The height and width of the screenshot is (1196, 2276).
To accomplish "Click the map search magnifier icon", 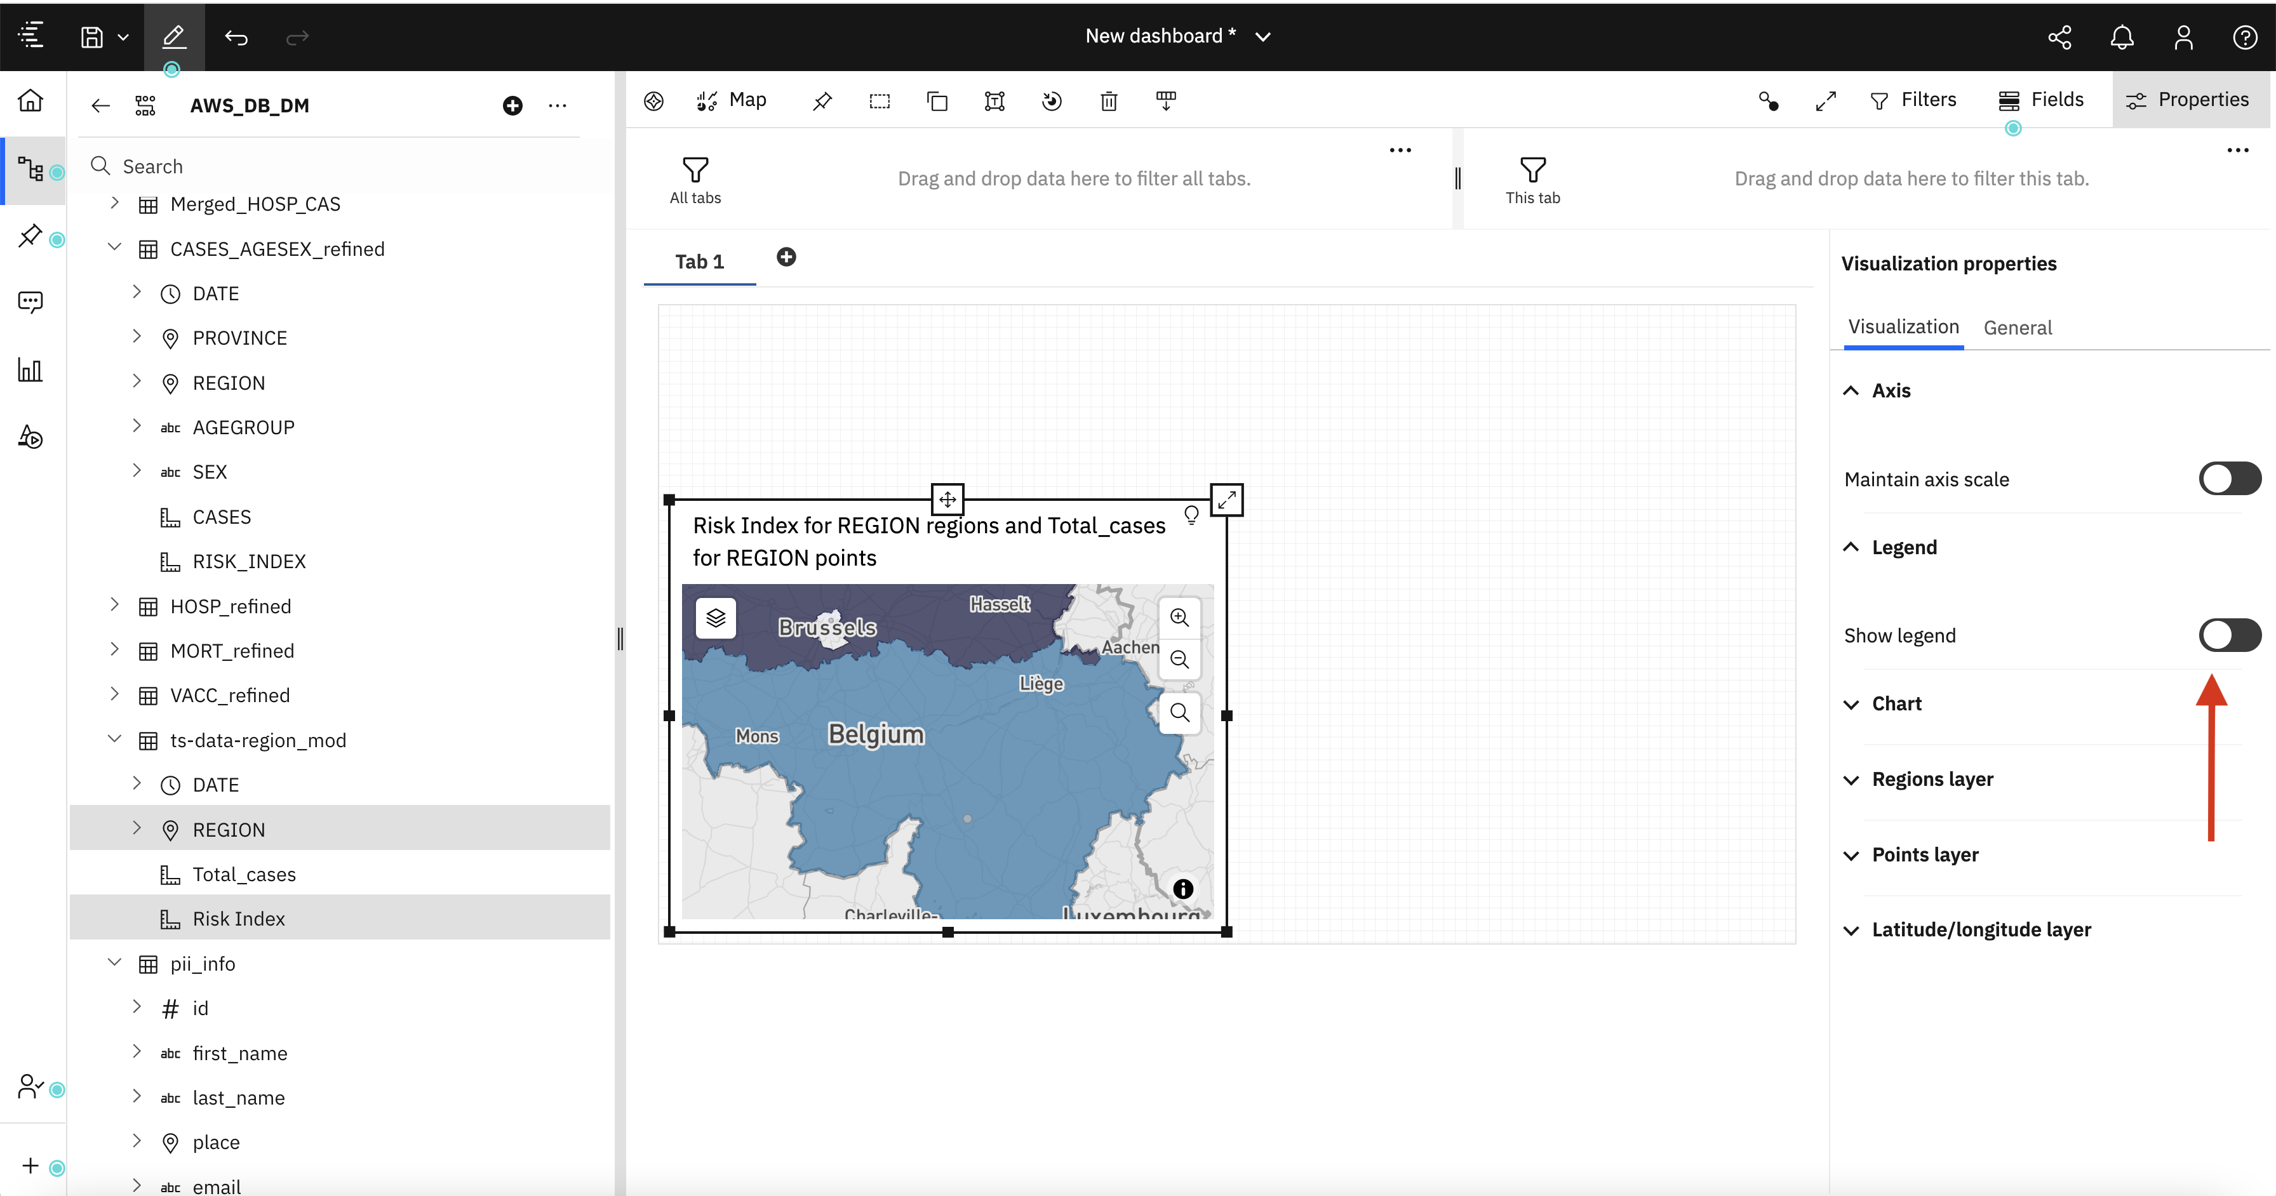I will [x=1179, y=712].
